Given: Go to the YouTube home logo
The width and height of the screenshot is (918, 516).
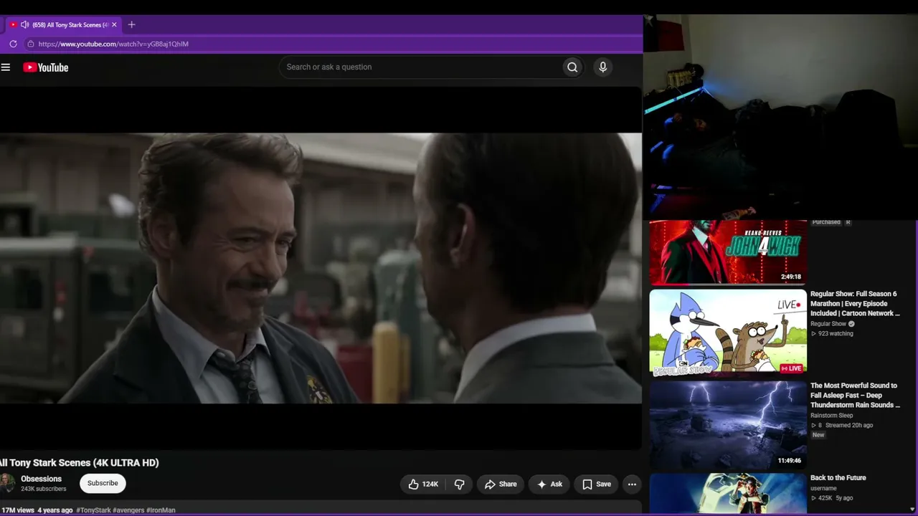Looking at the screenshot, I should click(x=46, y=67).
